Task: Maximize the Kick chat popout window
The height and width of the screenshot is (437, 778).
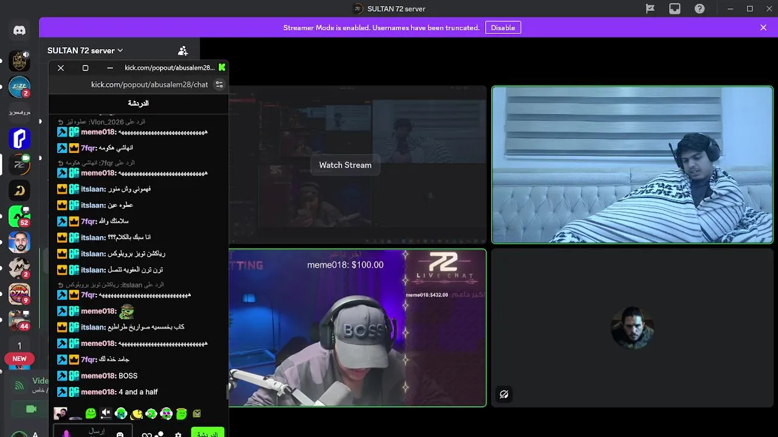Action: [x=85, y=68]
